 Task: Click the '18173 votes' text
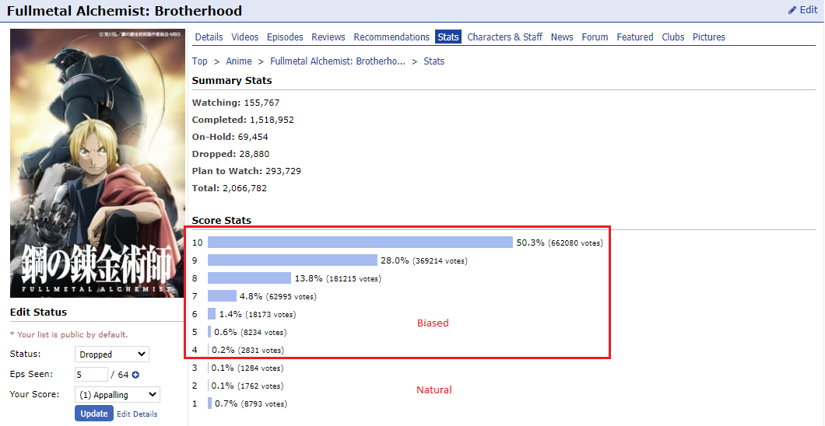(x=270, y=315)
